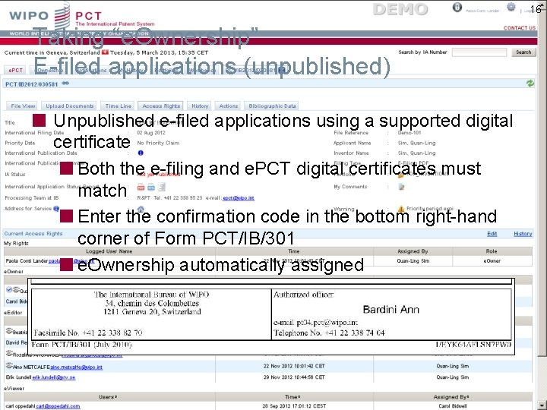Screen dimensions: 547x410
Task: Select the Access Rights tab
Action: point(161,106)
